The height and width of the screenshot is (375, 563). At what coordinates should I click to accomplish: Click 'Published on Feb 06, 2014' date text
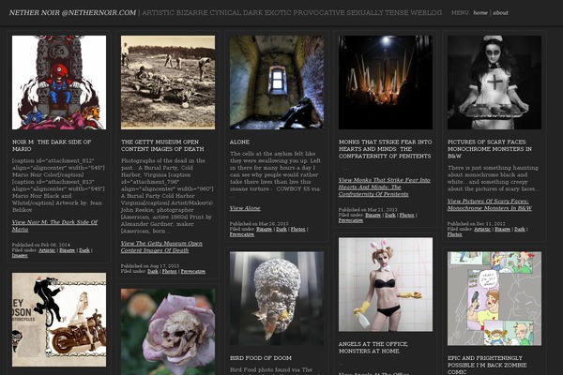pos(41,245)
